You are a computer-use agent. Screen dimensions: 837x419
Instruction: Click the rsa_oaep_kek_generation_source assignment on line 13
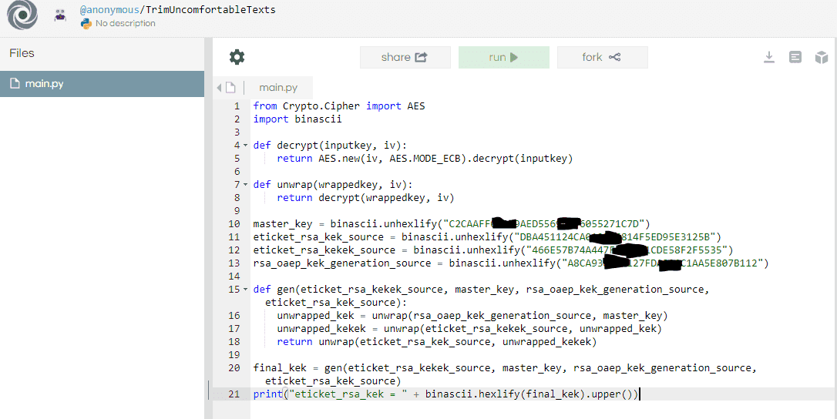point(511,263)
